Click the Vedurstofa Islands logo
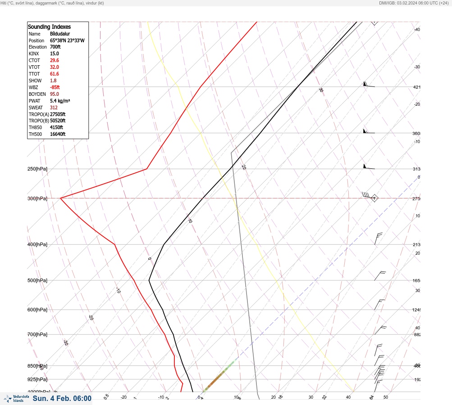 16,398
